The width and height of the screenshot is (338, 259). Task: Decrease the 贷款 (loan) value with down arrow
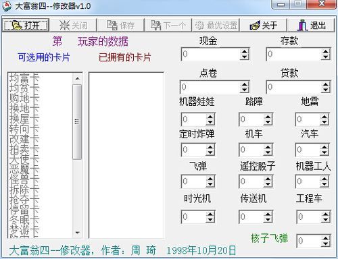pyautogui.click(x=326, y=90)
